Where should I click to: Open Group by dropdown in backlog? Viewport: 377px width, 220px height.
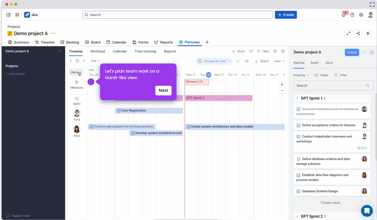(301, 75)
